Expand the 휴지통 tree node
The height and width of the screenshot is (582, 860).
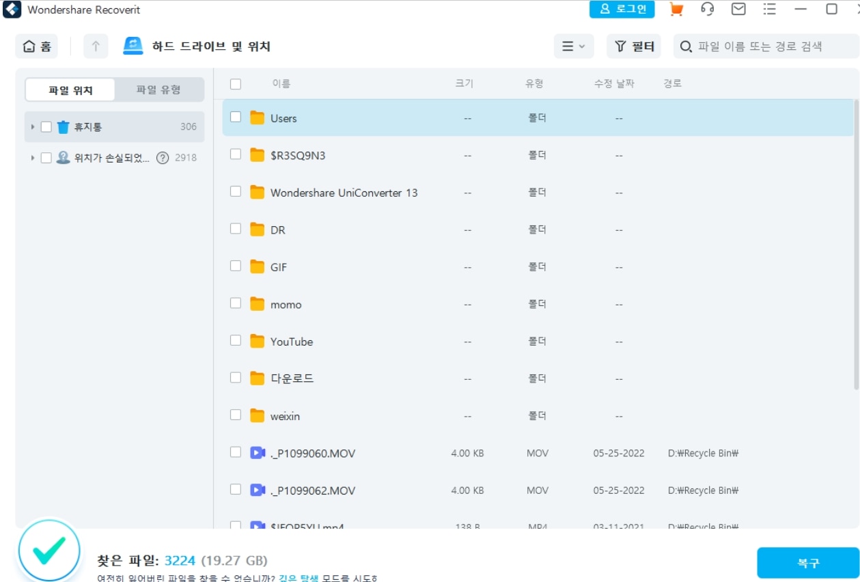32,127
